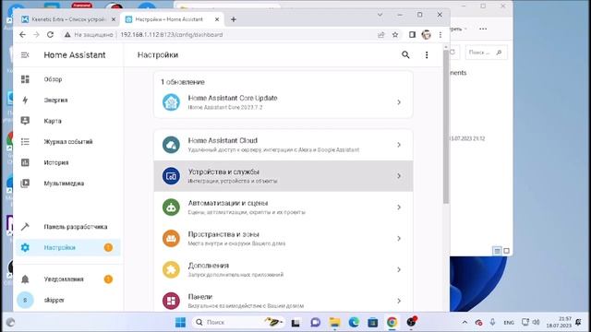
Task: Click the Уведомления orange badge
Action: (108, 279)
